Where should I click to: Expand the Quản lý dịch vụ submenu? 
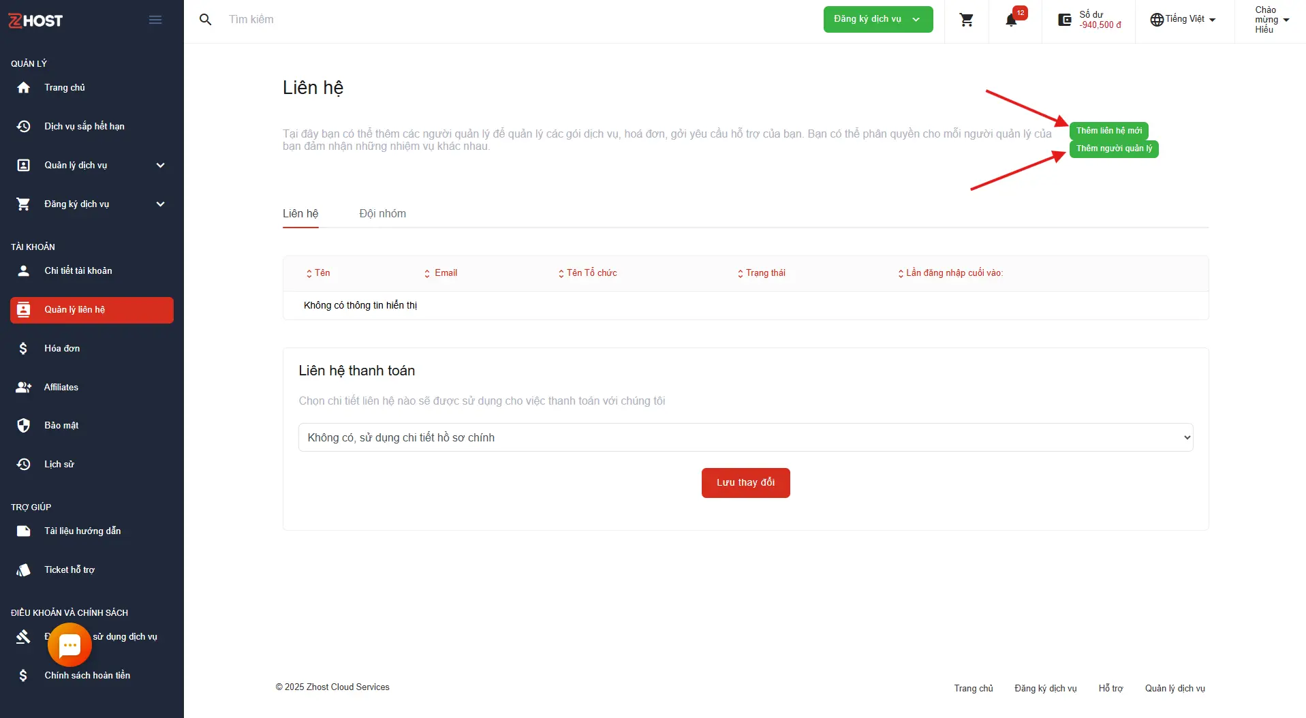(160, 166)
